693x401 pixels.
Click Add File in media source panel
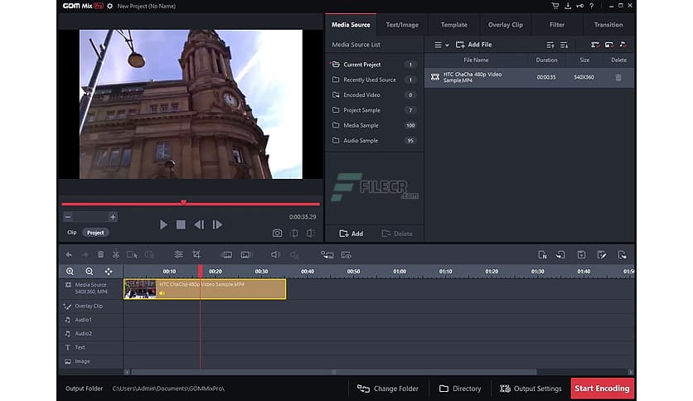click(x=474, y=45)
